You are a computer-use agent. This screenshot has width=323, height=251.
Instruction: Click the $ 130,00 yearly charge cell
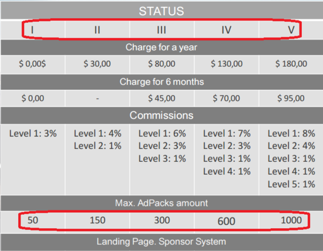point(226,64)
